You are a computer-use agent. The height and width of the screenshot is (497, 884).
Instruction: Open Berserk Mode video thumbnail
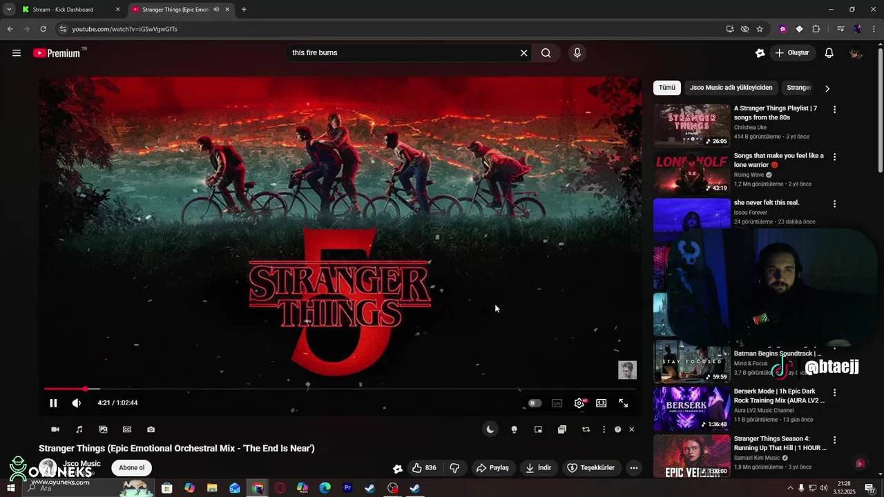(691, 408)
